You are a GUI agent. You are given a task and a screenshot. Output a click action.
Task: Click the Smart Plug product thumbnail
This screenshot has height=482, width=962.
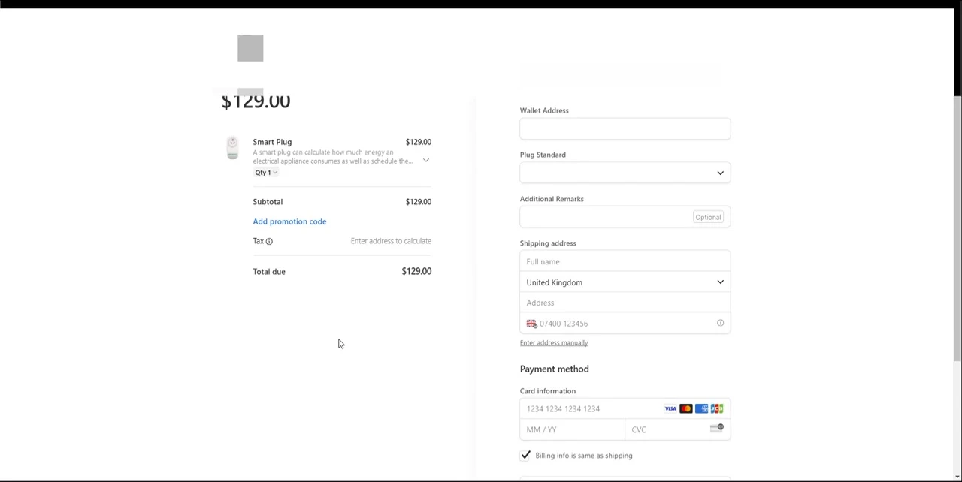pyautogui.click(x=232, y=148)
